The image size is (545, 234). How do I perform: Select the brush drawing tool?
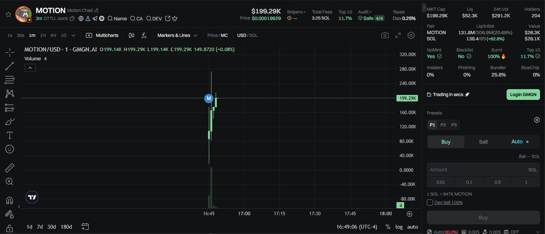[x=10, y=122]
